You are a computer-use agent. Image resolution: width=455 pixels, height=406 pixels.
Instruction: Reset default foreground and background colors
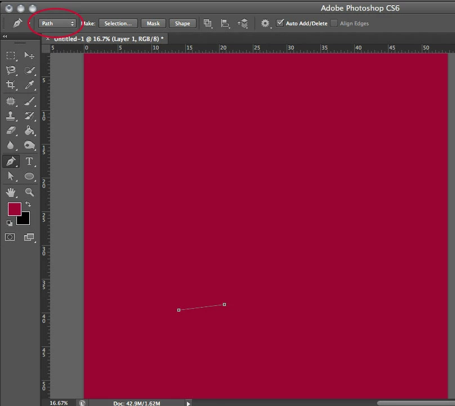pyautogui.click(x=10, y=223)
